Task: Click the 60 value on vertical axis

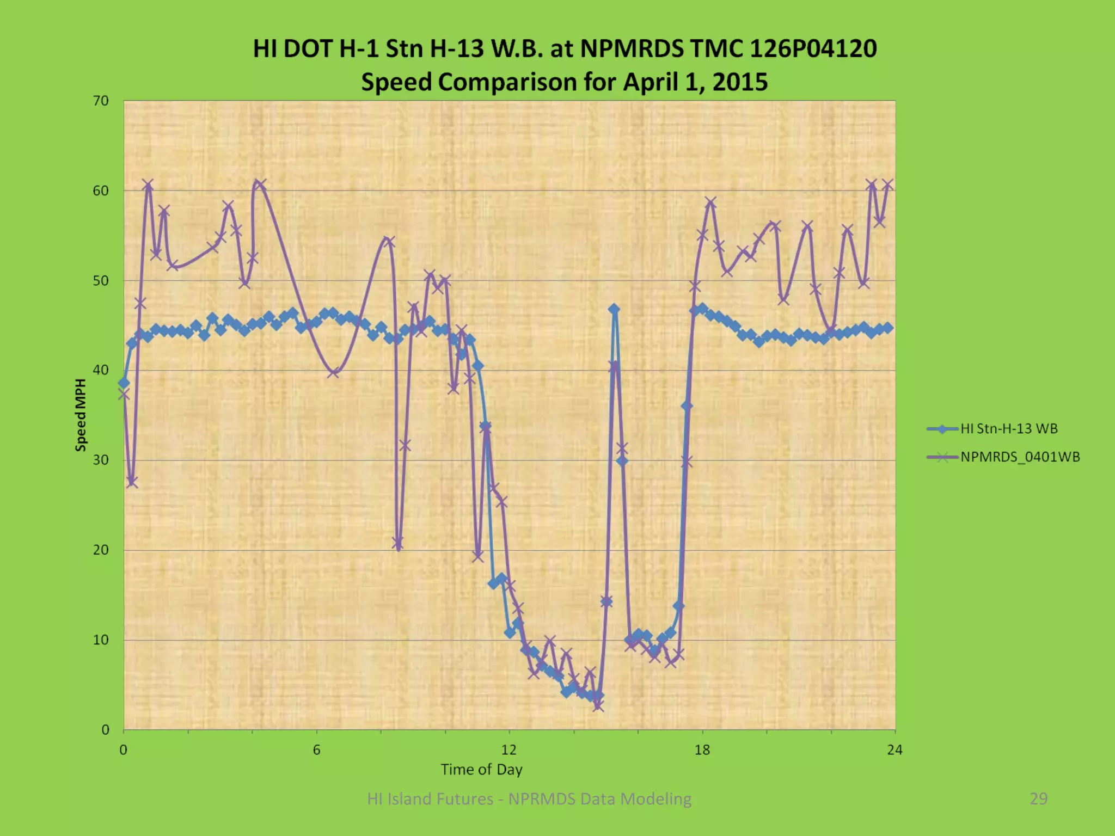Action: point(101,190)
